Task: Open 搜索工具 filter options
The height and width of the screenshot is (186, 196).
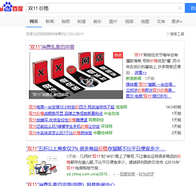Action: (175, 34)
